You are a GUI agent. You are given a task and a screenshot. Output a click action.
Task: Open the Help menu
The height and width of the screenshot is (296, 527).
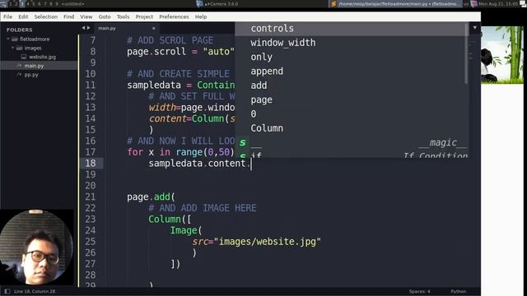pos(201,16)
